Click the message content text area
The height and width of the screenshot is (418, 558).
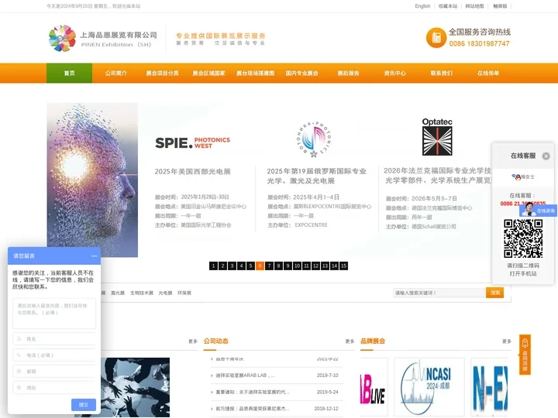pyautogui.click(x=54, y=313)
